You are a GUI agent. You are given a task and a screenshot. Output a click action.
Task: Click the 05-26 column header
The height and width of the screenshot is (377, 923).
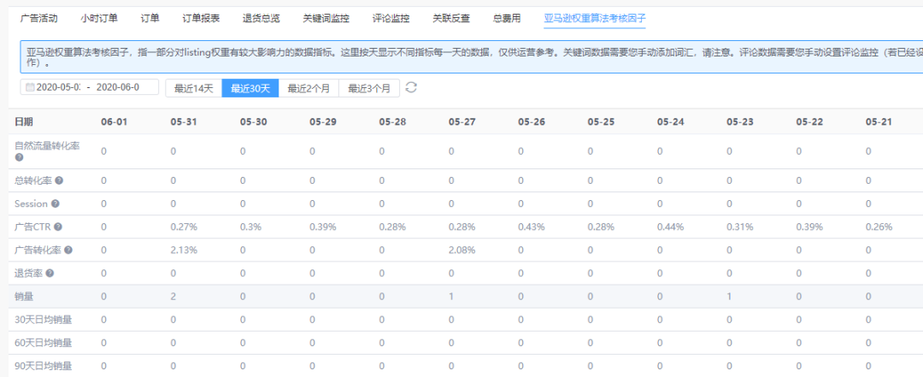click(531, 122)
